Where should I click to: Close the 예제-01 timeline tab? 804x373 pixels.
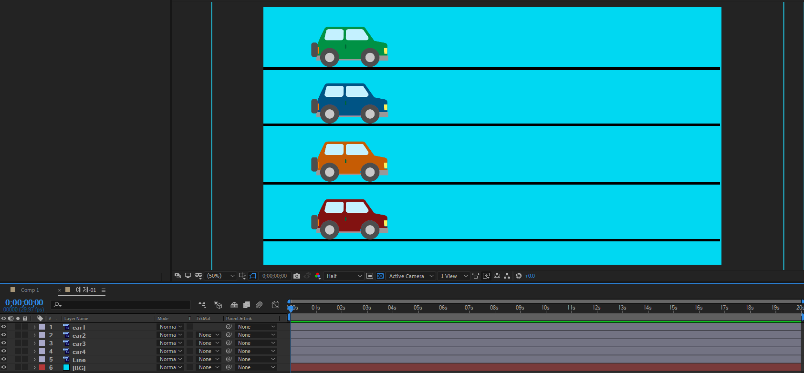tap(59, 290)
